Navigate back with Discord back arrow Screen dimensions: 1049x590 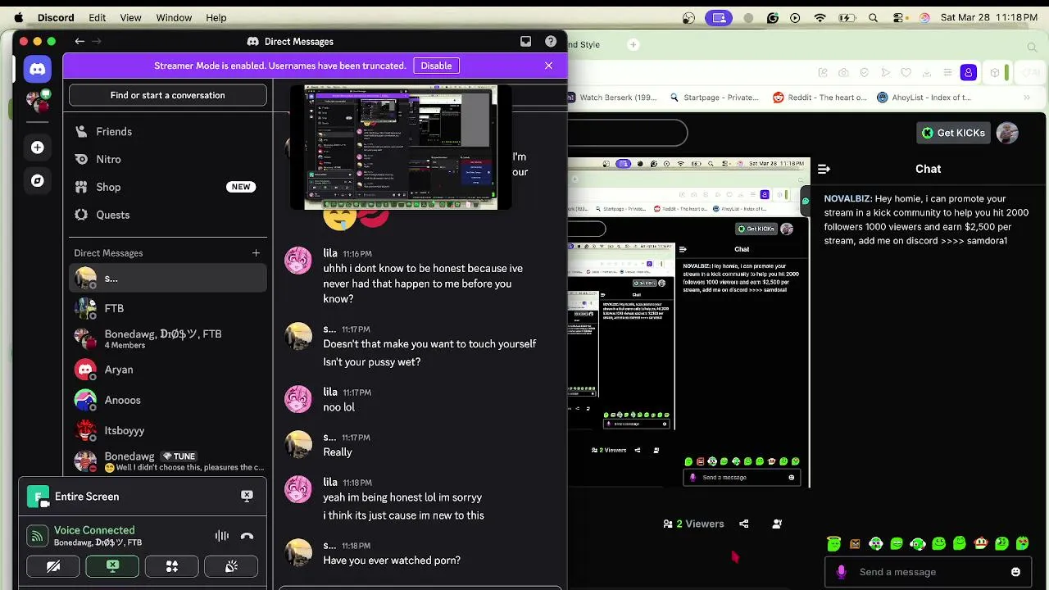79,41
